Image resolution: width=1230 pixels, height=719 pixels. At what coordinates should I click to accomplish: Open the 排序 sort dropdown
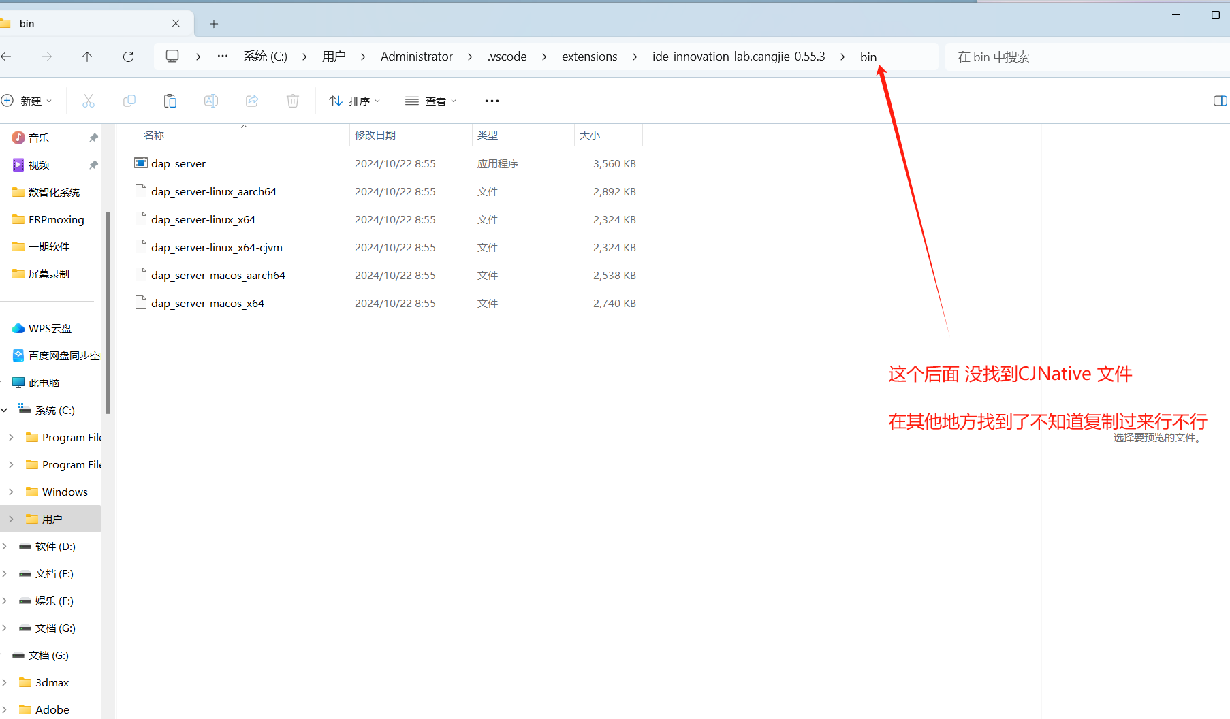tap(353, 101)
